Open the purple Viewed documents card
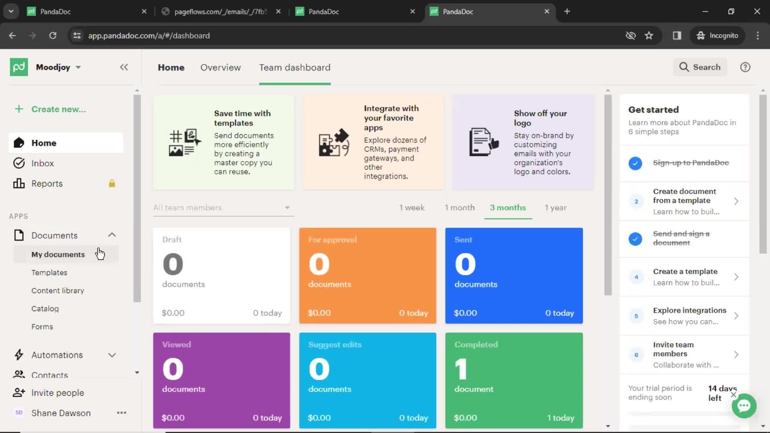The height and width of the screenshot is (433, 770). (221, 380)
